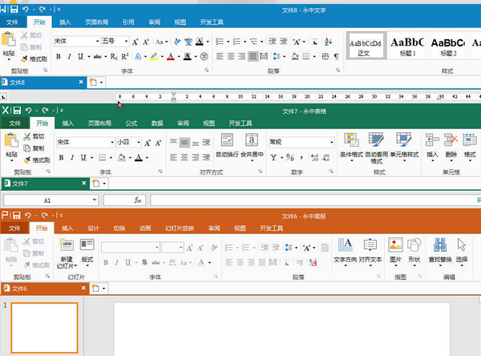Select slide 1 thumbnail in the panel
The image size is (481, 356).
click(x=44, y=327)
